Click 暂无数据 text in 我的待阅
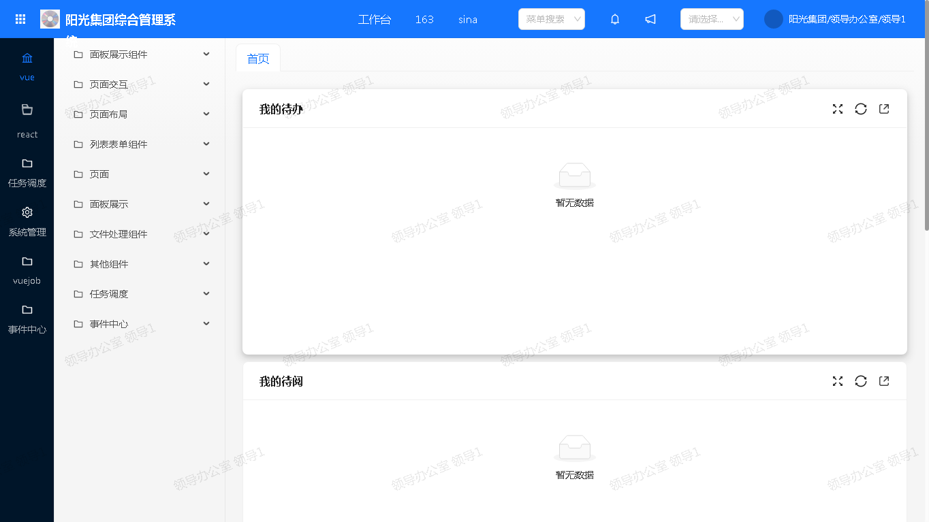 pyautogui.click(x=575, y=475)
